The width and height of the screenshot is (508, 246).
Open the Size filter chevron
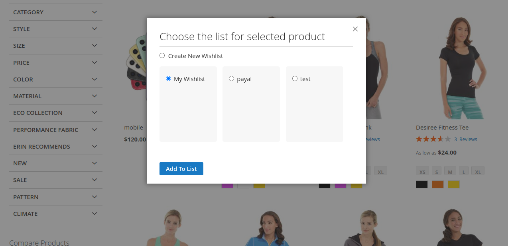[x=95, y=45]
